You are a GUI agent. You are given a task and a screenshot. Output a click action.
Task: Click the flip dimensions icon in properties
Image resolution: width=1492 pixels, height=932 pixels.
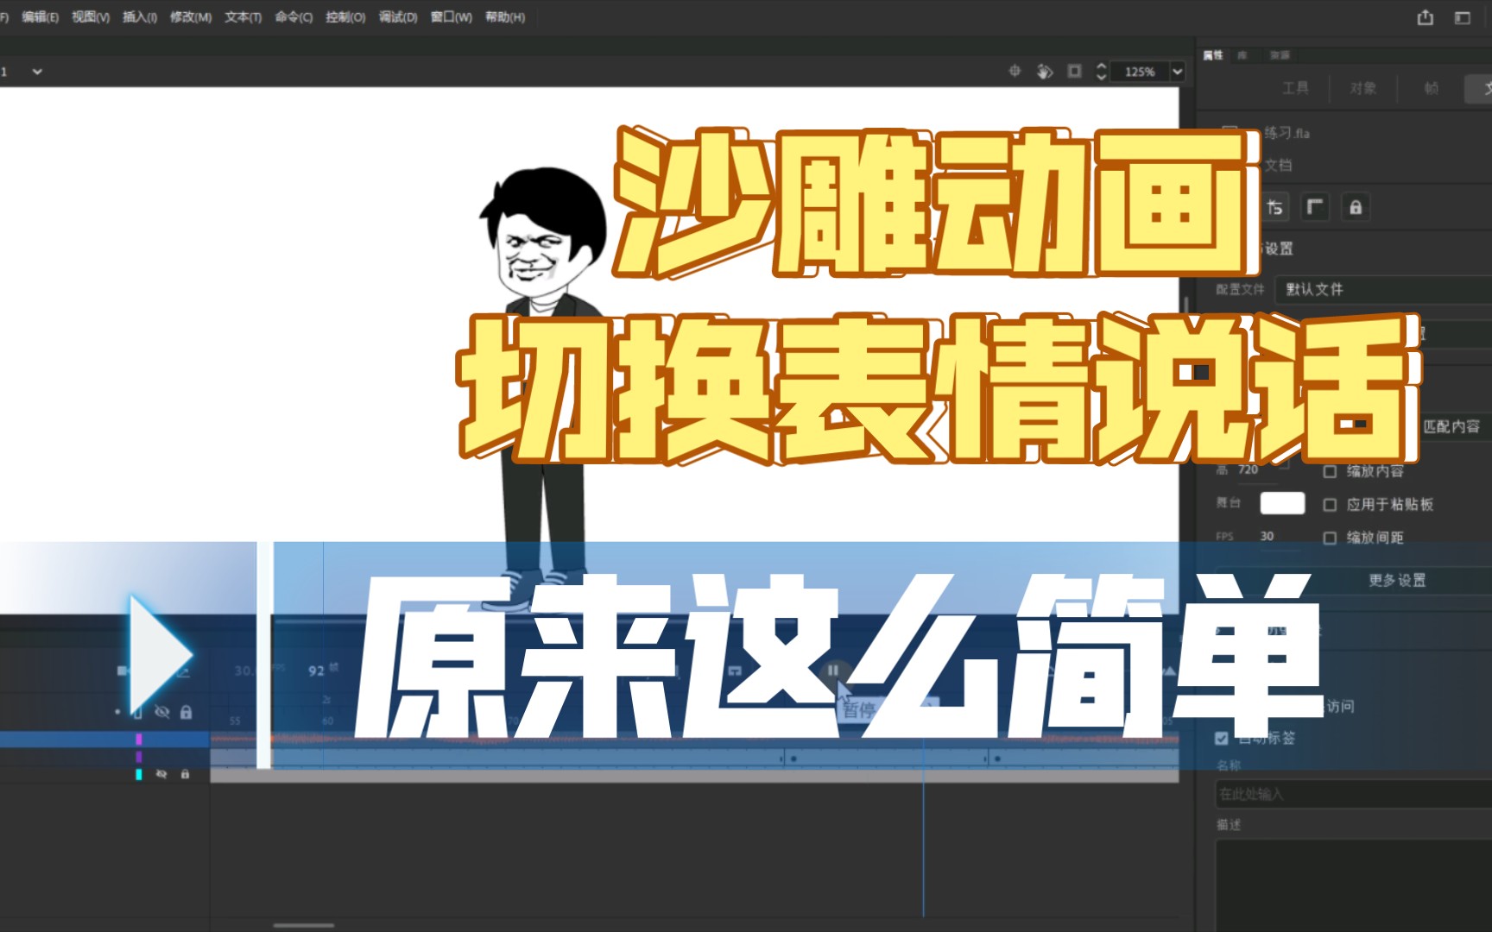coord(1274,207)
